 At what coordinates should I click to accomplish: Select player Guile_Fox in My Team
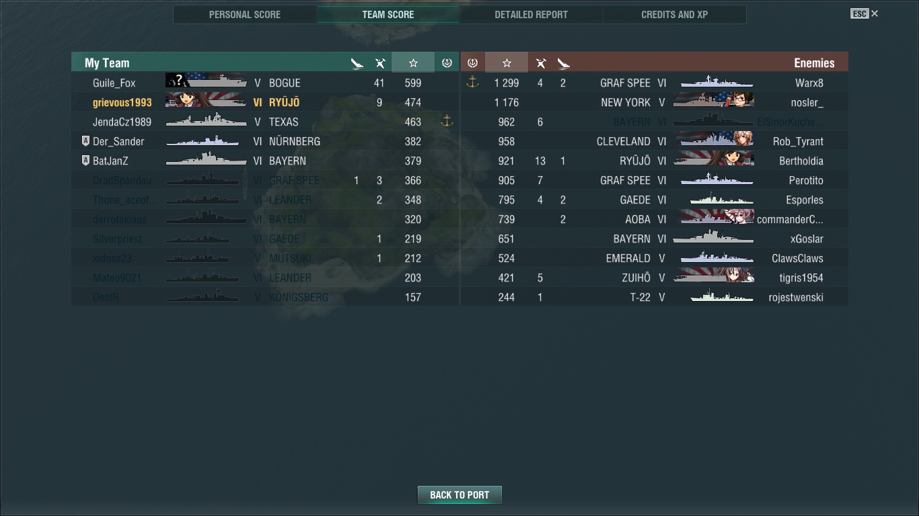114,83
